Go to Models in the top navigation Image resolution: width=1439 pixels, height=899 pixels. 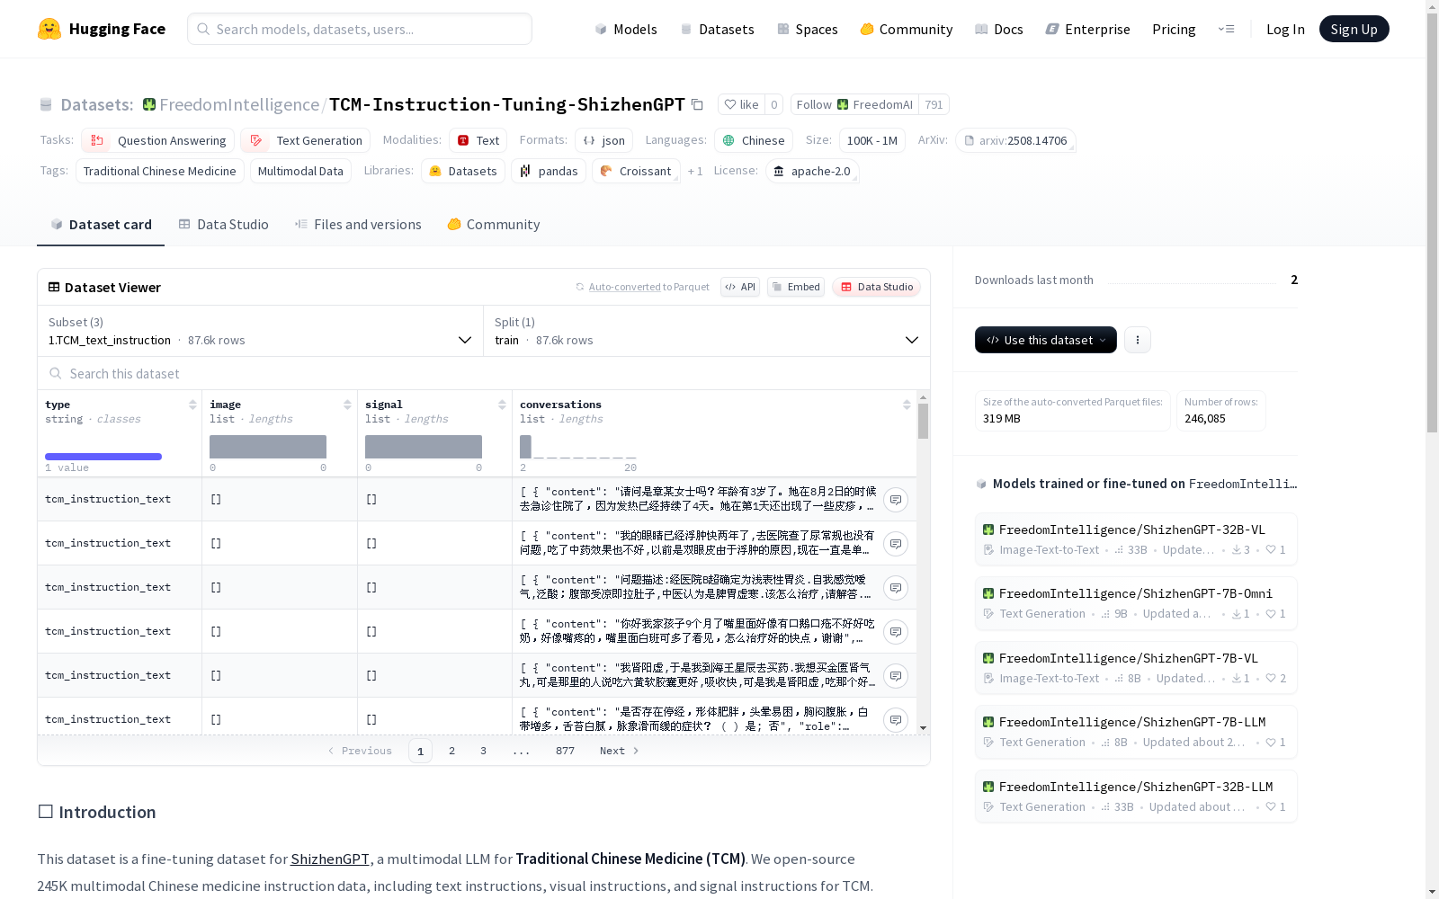pos(626,29)
